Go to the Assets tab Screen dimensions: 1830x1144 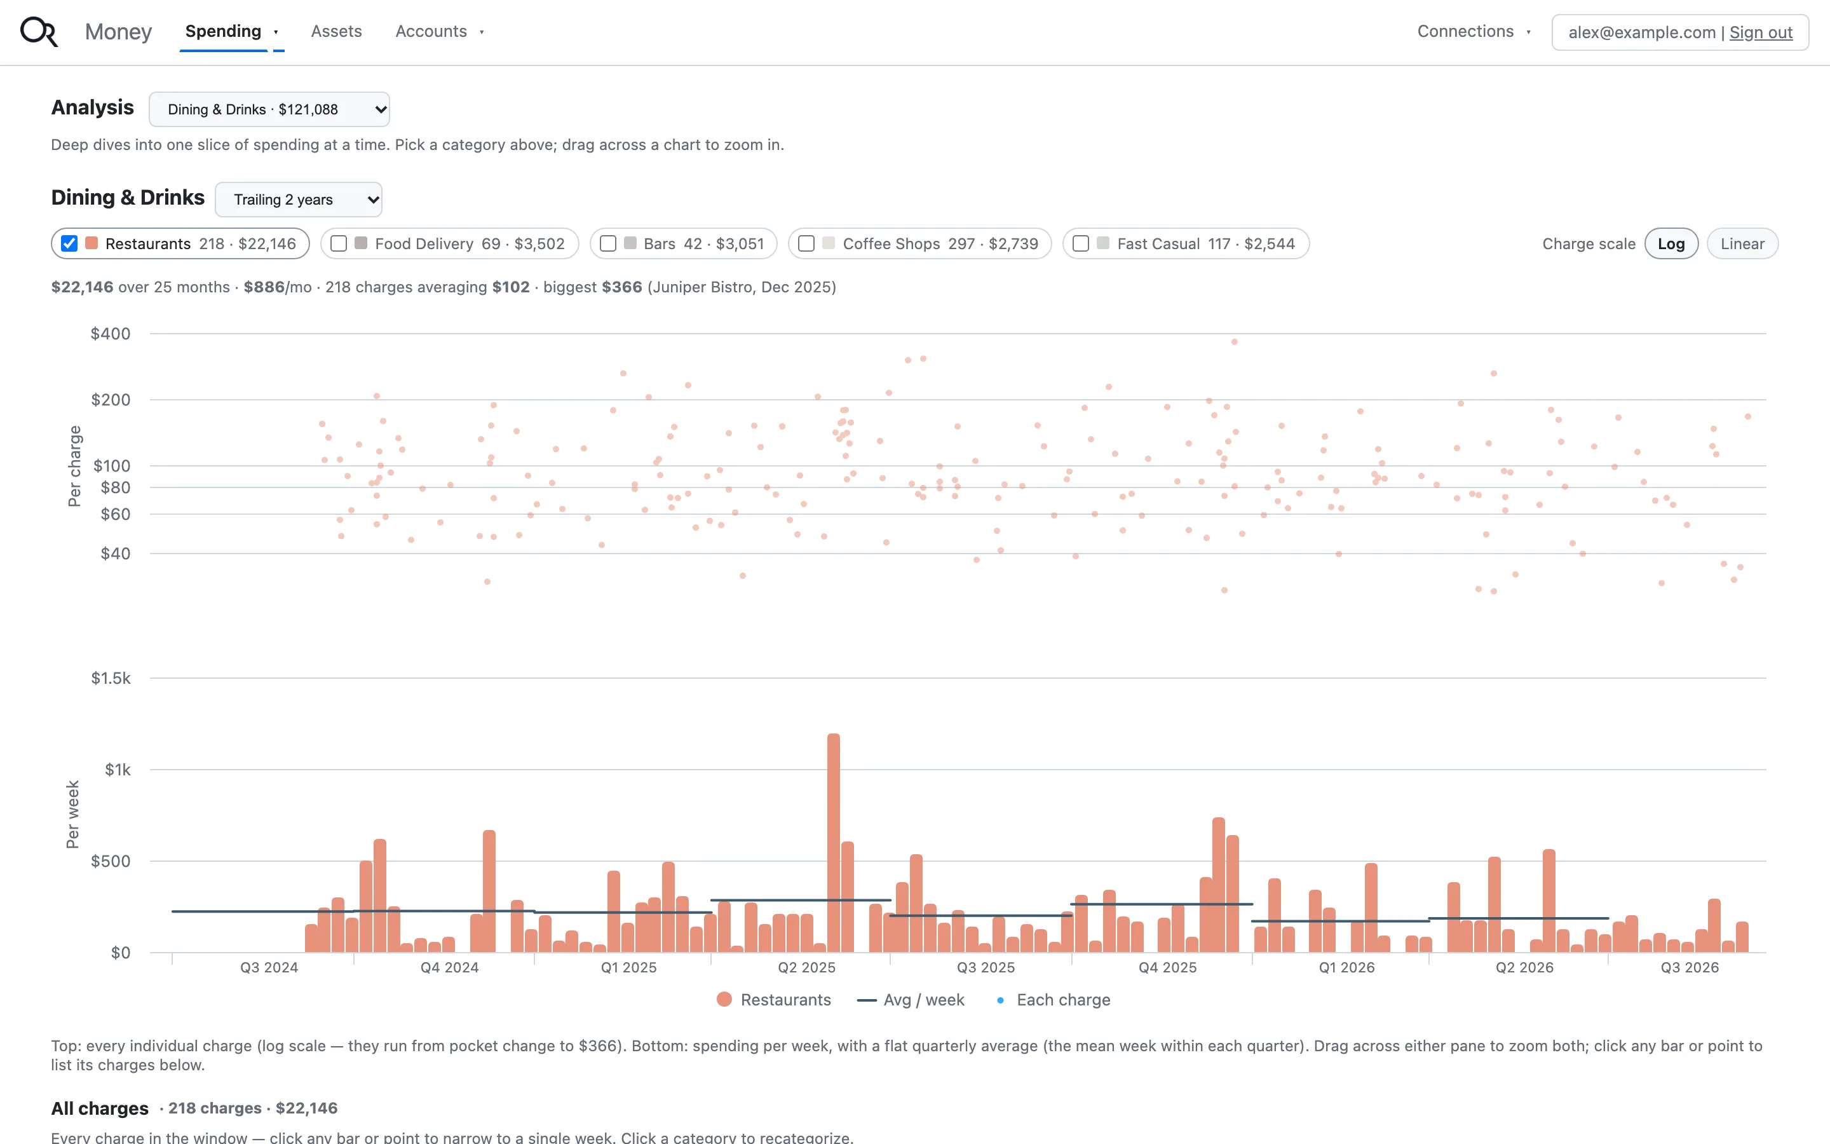pyautogui.click(x=337, y=31)
